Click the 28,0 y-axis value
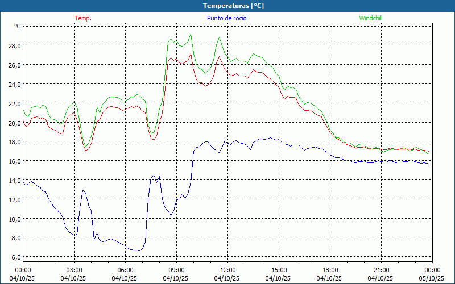 point(14,45)
